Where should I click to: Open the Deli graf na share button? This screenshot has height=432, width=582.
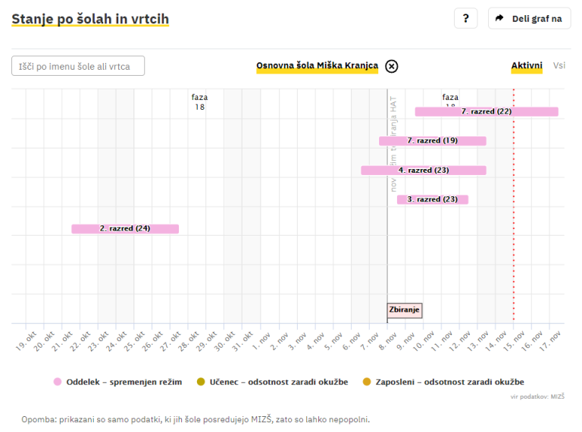pos(529,19)
